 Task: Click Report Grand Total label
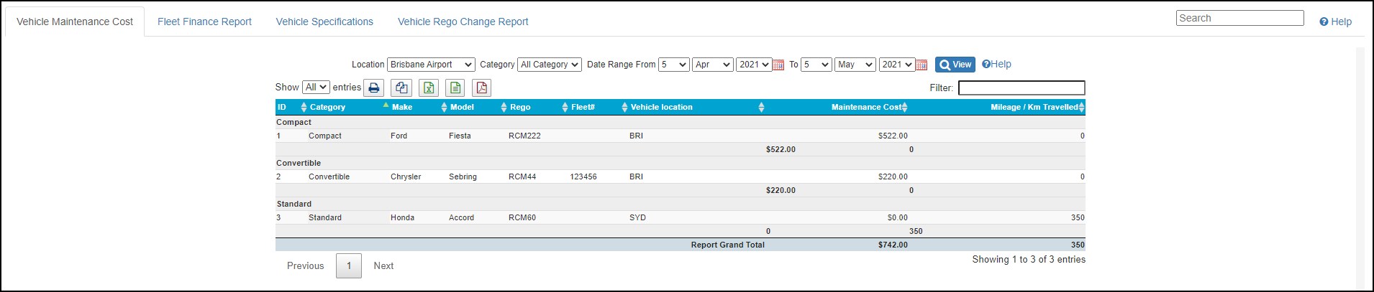[727, 245]
